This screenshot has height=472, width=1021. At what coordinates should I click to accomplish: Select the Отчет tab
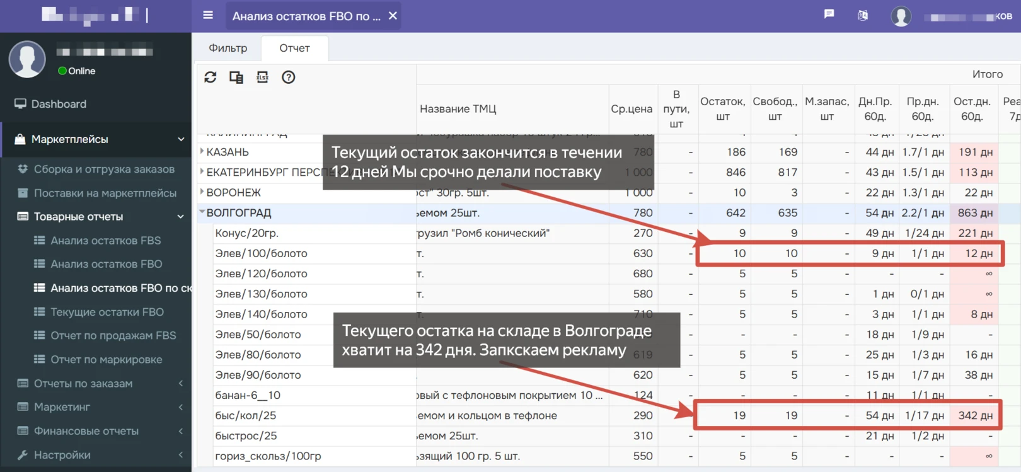click(295, 48)
